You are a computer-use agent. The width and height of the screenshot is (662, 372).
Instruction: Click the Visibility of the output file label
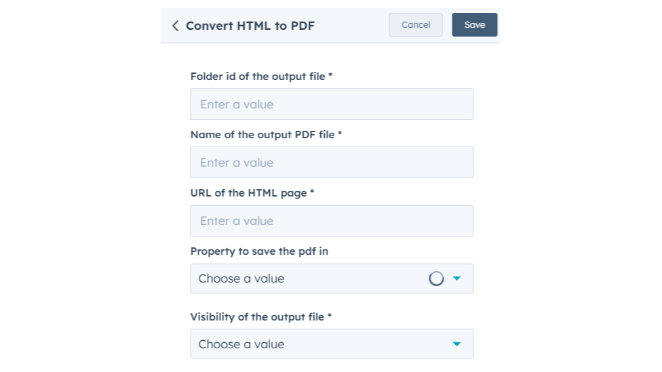[257, 317]
